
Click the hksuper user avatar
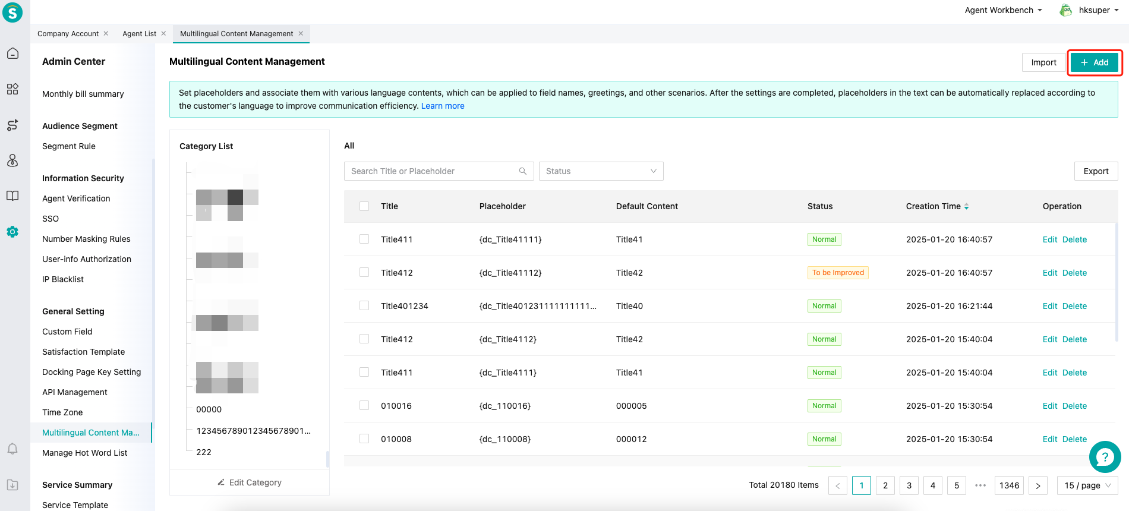(1066, 10)
